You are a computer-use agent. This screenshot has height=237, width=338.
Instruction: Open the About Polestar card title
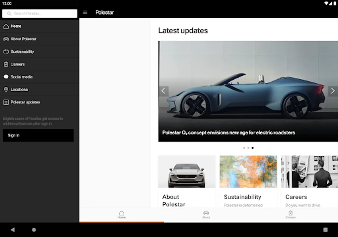tap(174, 201)
